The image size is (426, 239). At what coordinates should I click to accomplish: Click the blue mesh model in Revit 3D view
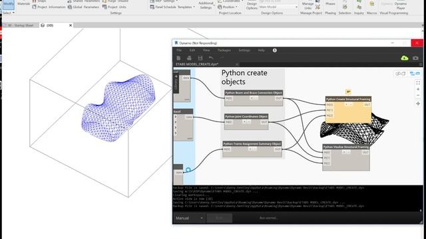click(x=118, y=108)
